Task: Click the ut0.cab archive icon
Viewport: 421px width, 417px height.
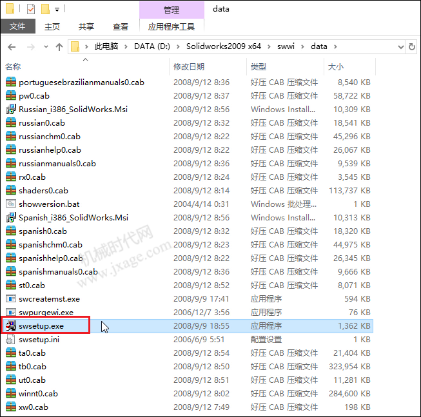Action: 11,380
